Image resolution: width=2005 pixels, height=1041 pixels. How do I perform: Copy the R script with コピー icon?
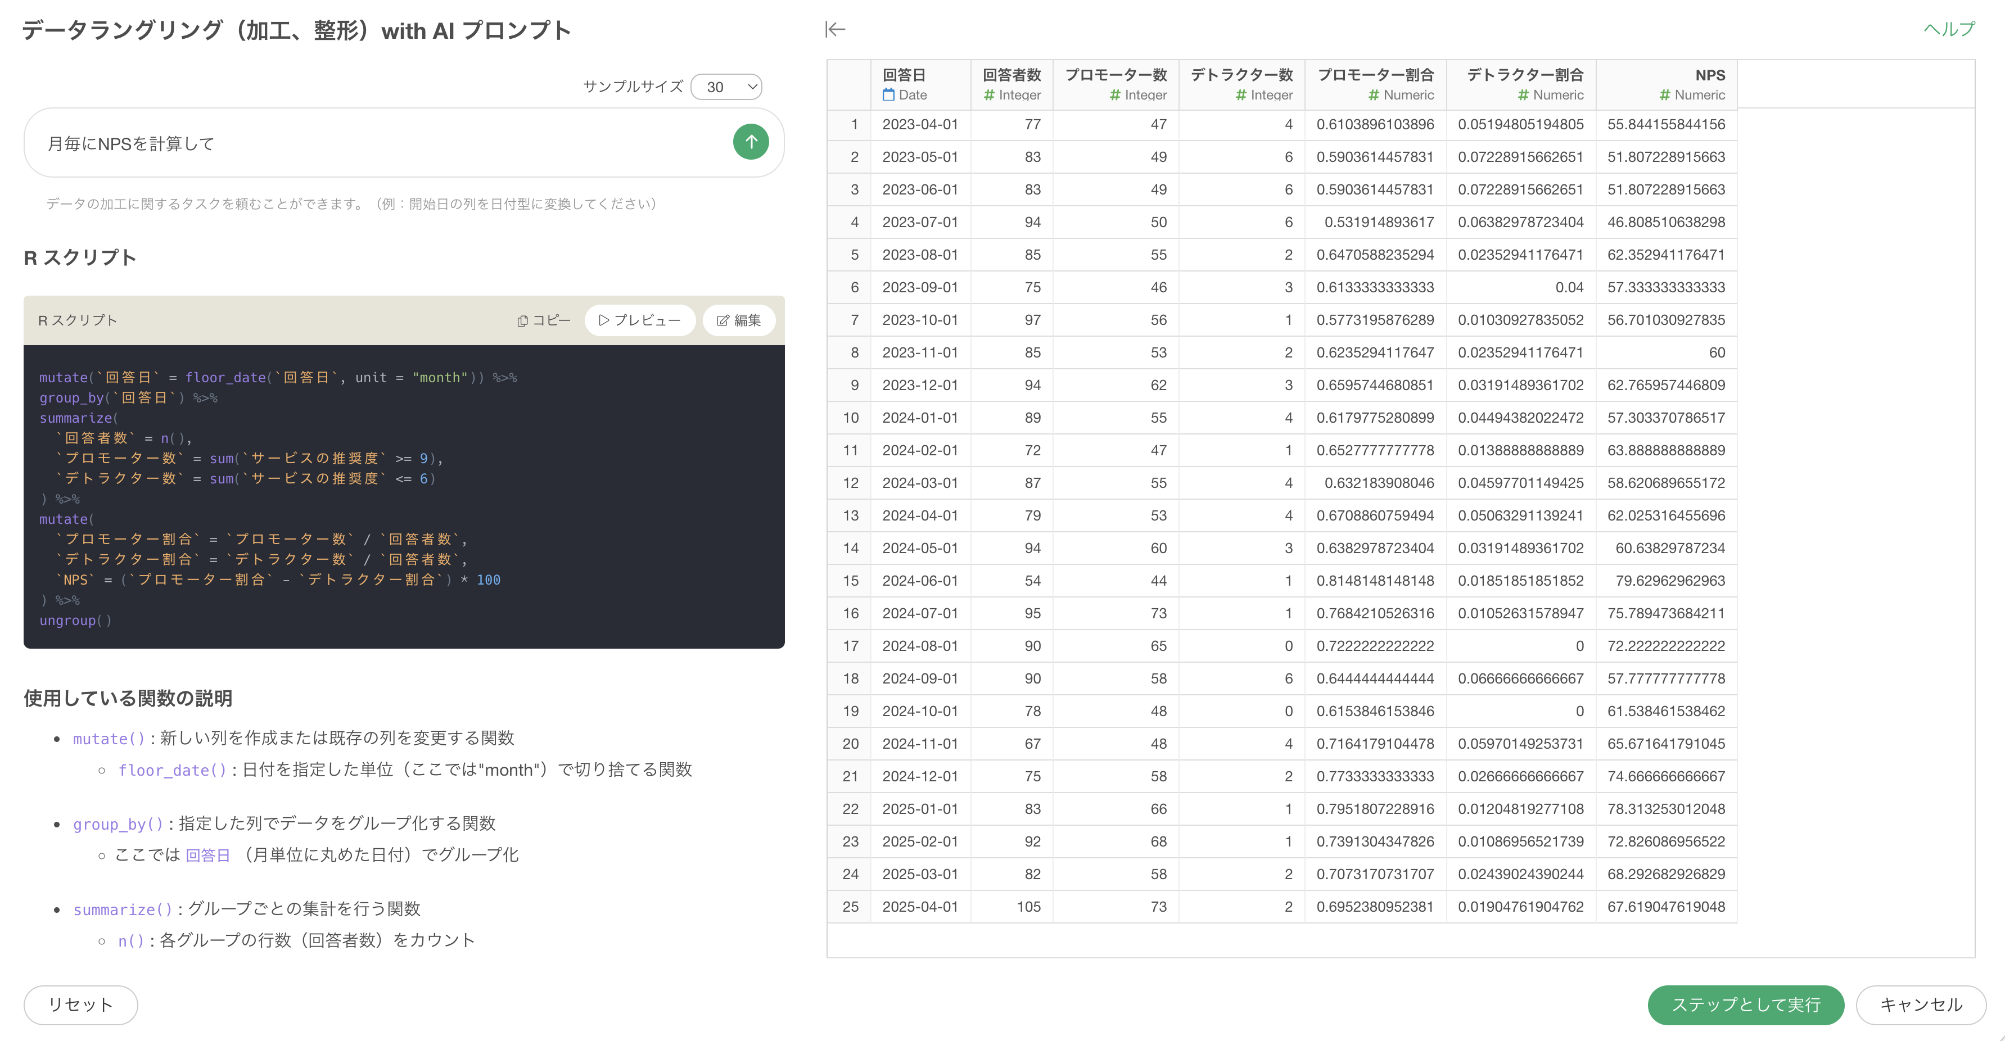pyautogui.click(x=543, y=320)
